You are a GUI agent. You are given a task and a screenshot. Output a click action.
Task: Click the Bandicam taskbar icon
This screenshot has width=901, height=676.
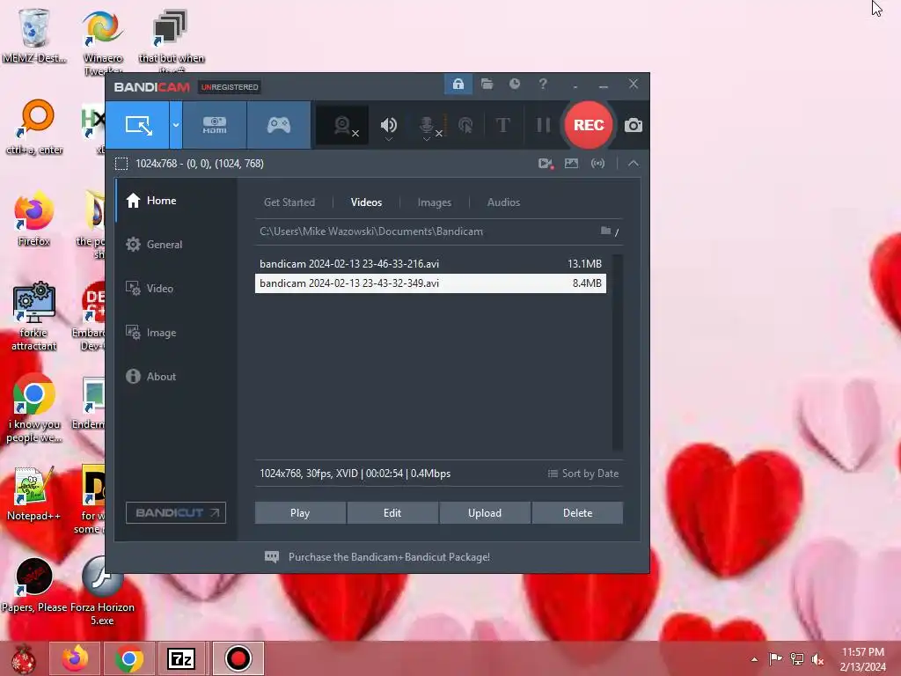point(238,658)
